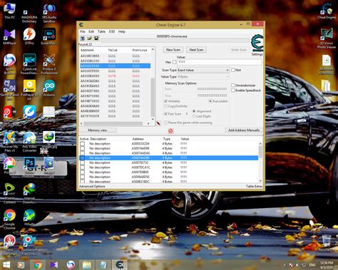Viewport: 338px width, 270px height.
Task: Open CyberLink PowerDirector shortcut
Action: [29, 64]
